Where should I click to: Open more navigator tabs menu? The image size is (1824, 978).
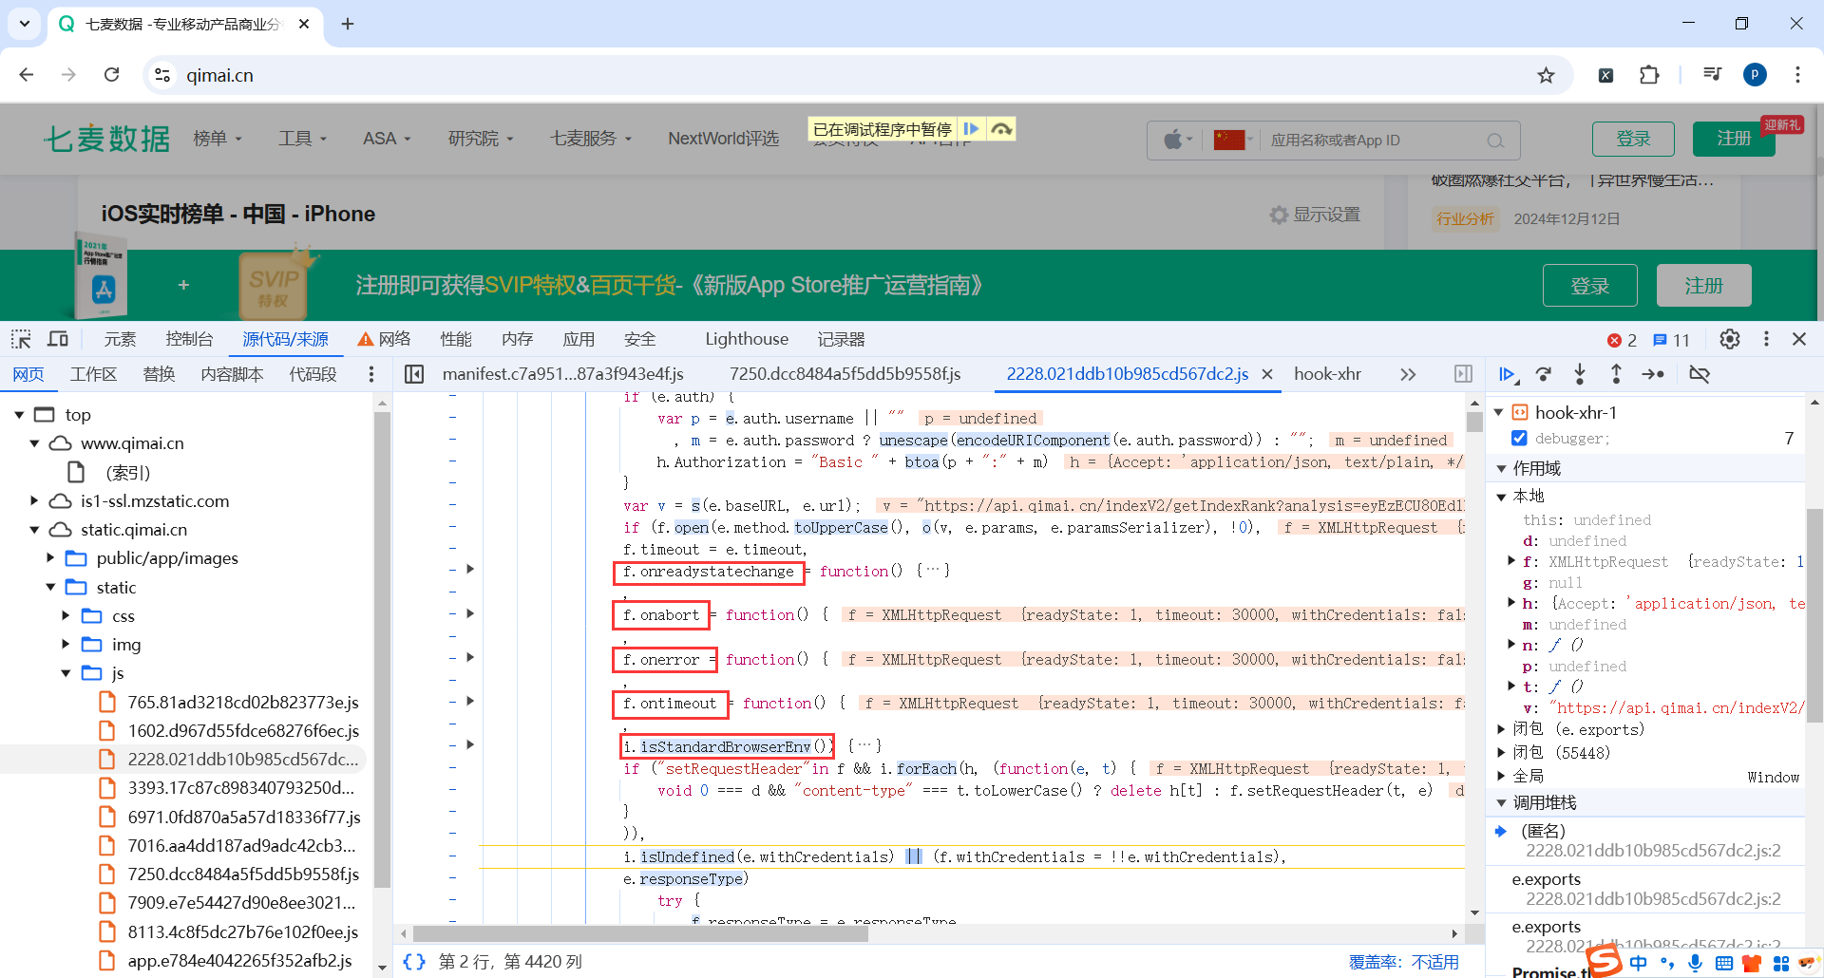pos(371,374)
